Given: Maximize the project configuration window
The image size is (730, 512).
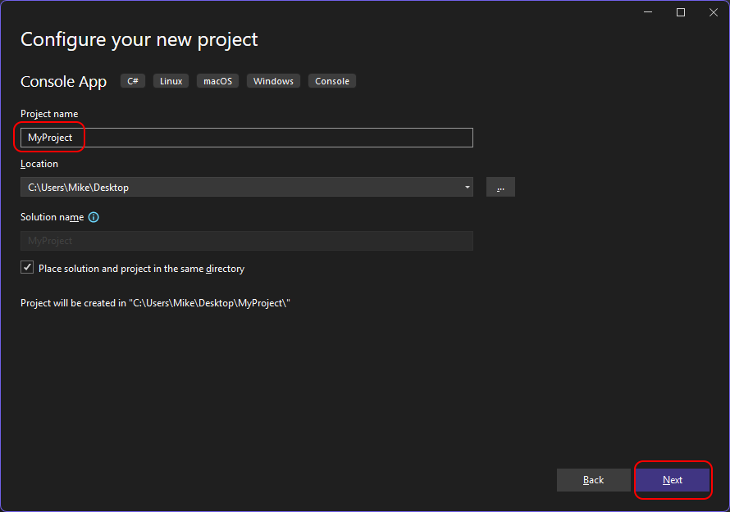Looking at the screenshot, I should (x=681, y=12).
